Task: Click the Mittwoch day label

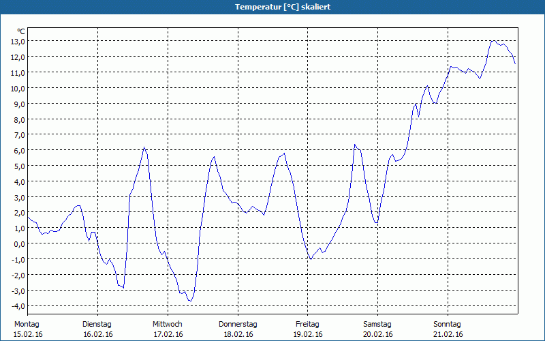Action: click(x=167, y=324)
